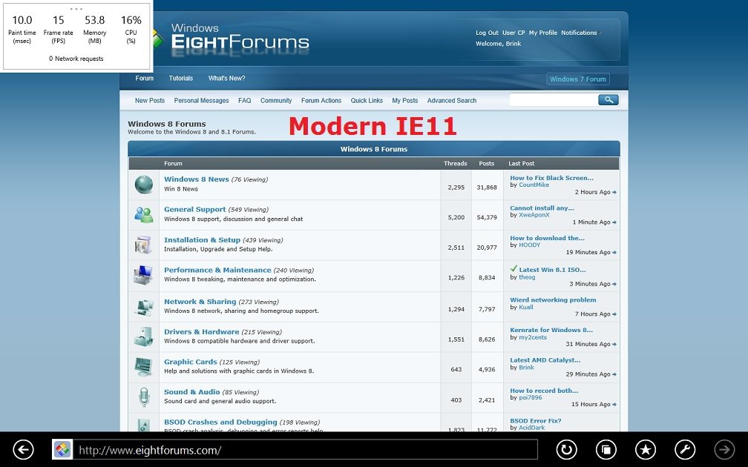Click the forum search text box
This screenshot has height=467, width=748.
point(552,100)
